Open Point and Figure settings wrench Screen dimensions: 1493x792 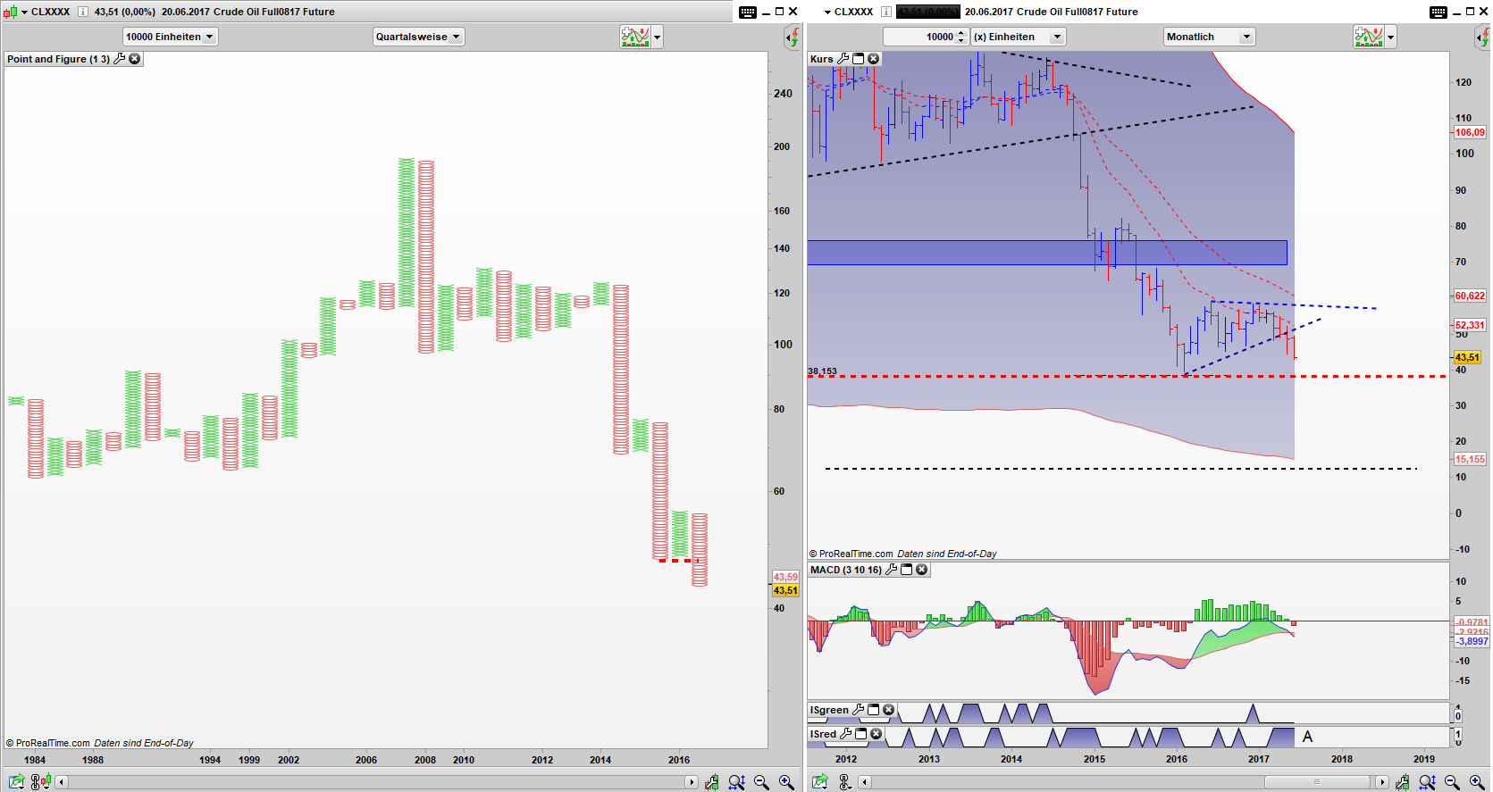pyautogui.click(x=120, y=59)
